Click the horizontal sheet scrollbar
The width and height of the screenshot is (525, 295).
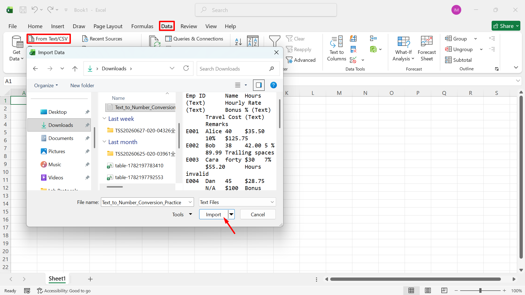[x=415, y=279]
